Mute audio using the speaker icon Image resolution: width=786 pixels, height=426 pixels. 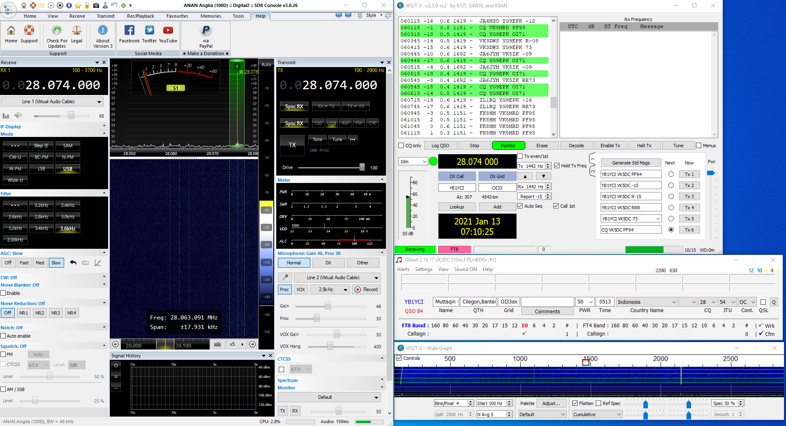18,115
